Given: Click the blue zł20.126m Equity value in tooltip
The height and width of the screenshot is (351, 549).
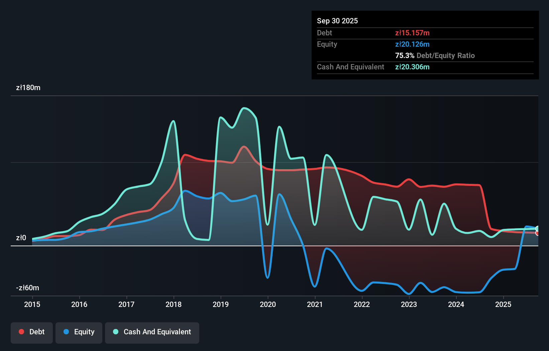Looking at the screenshot, I should pyautogui.click(x=412, y=44).
